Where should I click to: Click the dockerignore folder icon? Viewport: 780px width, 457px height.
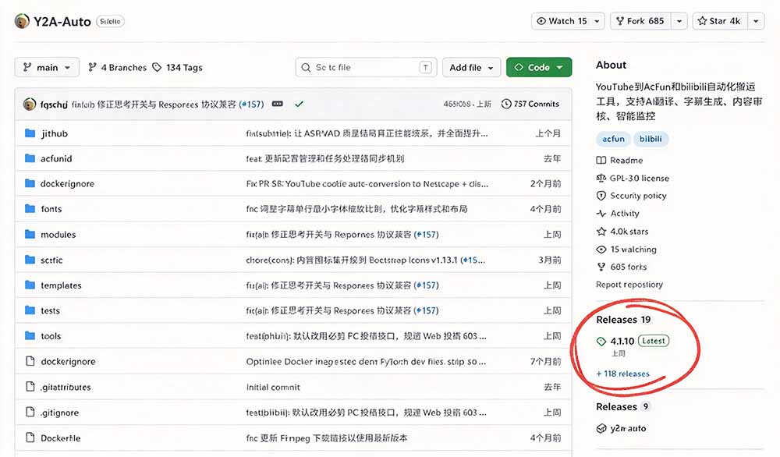pyautogui.click(x=30, y=183)
